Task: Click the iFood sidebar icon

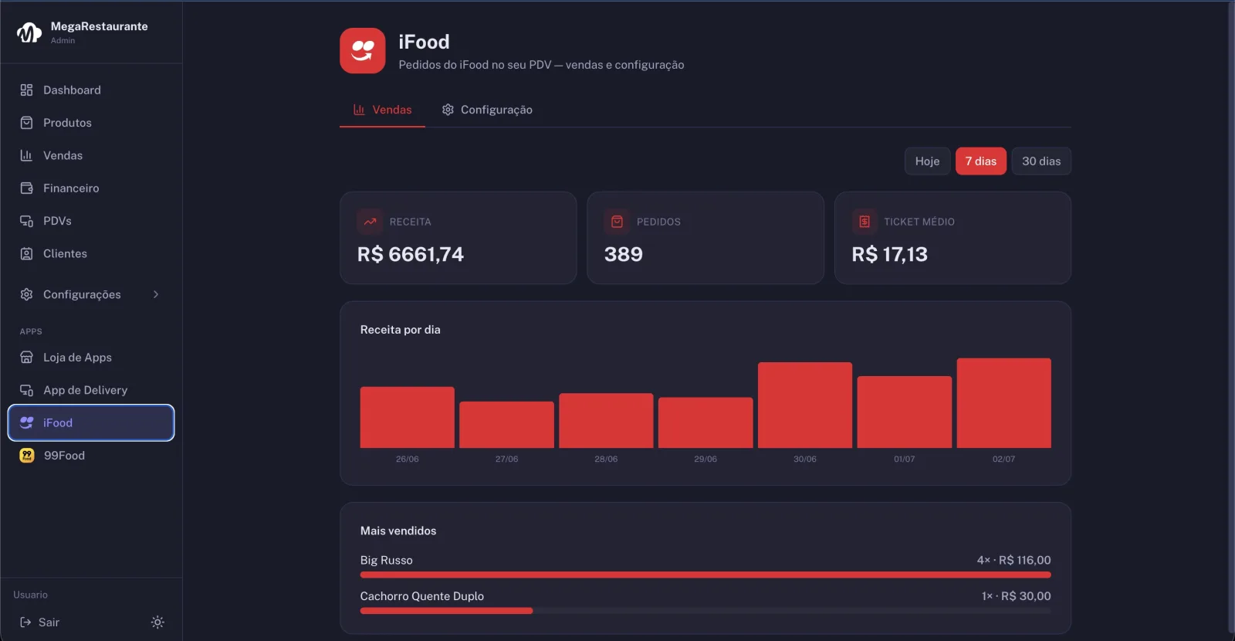Action: tap(26, 422)
